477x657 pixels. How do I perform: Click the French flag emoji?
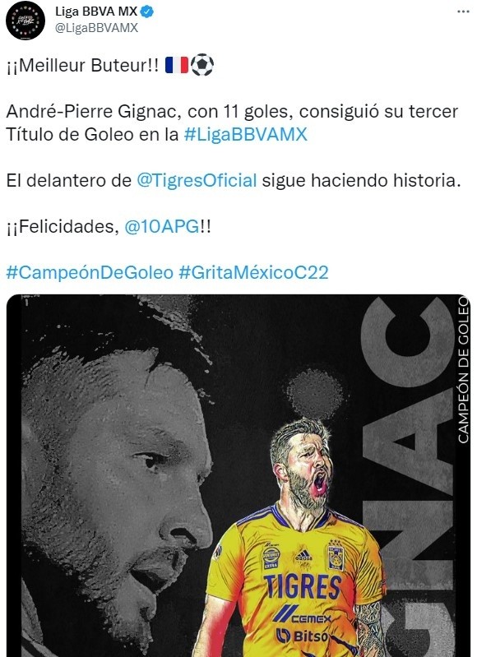click(177, 65)
